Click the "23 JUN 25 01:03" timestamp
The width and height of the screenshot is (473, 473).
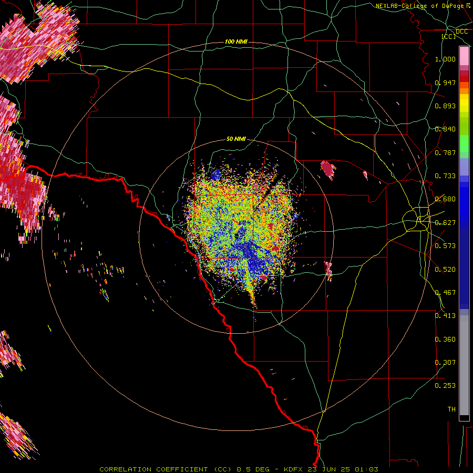[343, 469]
